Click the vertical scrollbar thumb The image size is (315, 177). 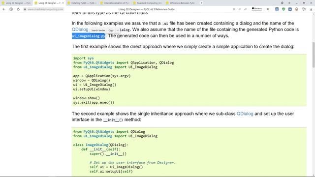pos(314,55)
